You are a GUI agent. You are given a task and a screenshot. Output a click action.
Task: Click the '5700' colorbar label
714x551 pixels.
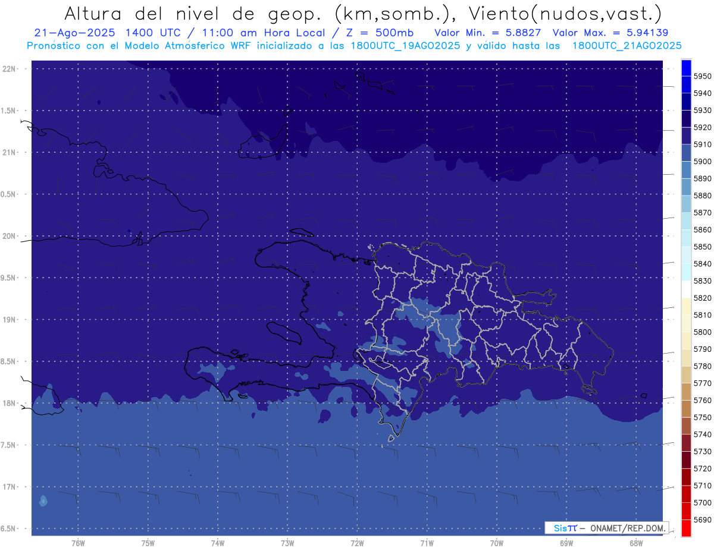click(702, 502)
